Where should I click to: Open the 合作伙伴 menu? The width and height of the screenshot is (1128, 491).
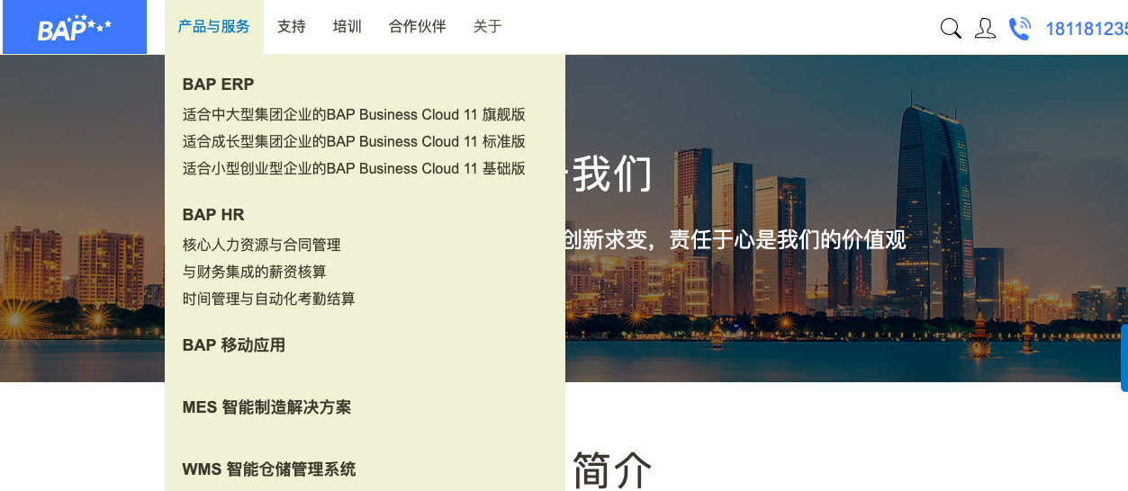point(418,27)
